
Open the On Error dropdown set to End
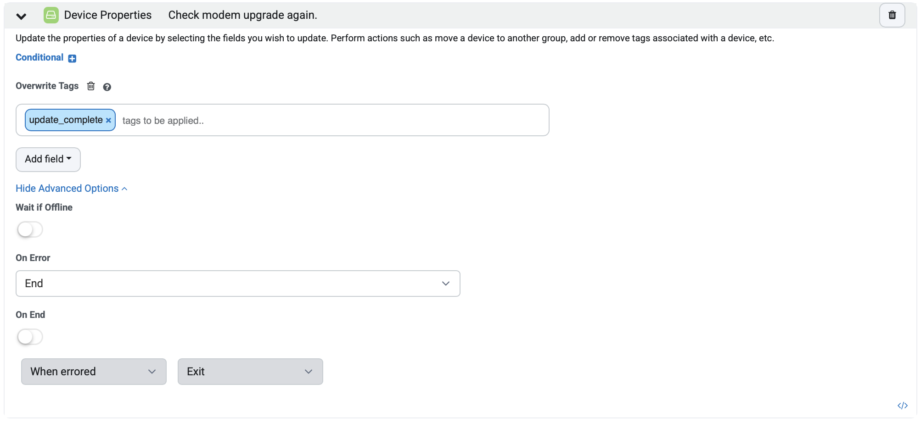(x=238, y=284)
